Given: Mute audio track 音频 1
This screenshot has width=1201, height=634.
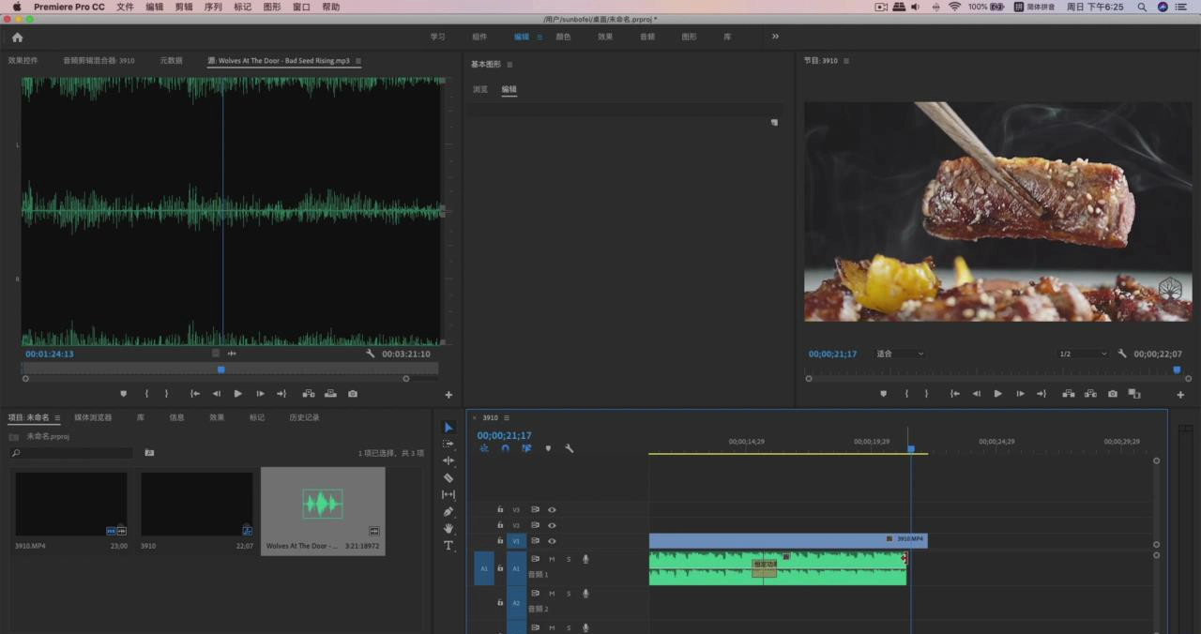Looking at the screenshot, I should click(x=552, y=559).
